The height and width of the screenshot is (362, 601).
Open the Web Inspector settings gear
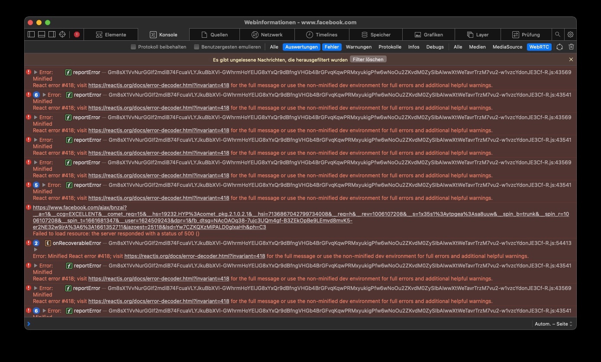point(570,35)
